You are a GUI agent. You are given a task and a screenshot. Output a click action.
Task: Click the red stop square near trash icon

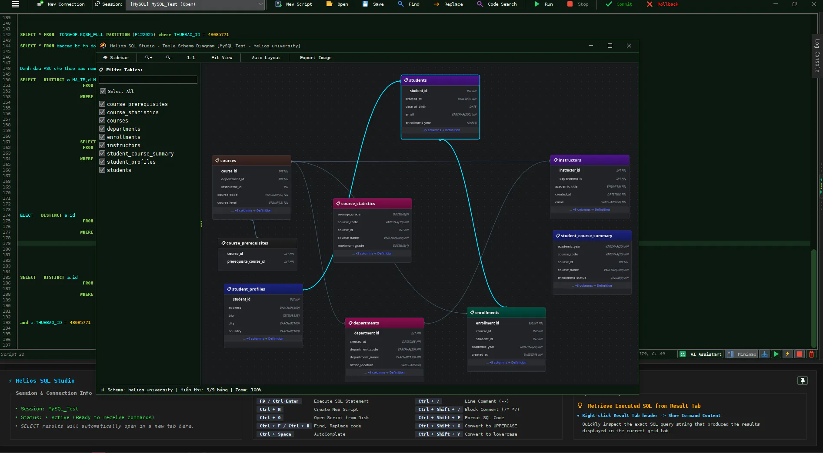(799, 354)
